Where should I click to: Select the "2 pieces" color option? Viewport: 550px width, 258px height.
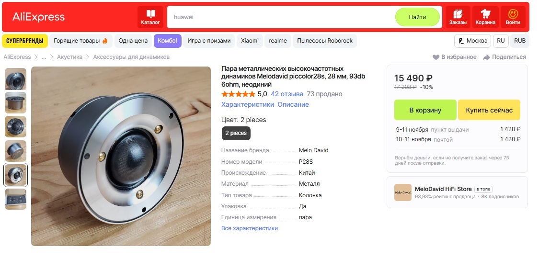236,133
